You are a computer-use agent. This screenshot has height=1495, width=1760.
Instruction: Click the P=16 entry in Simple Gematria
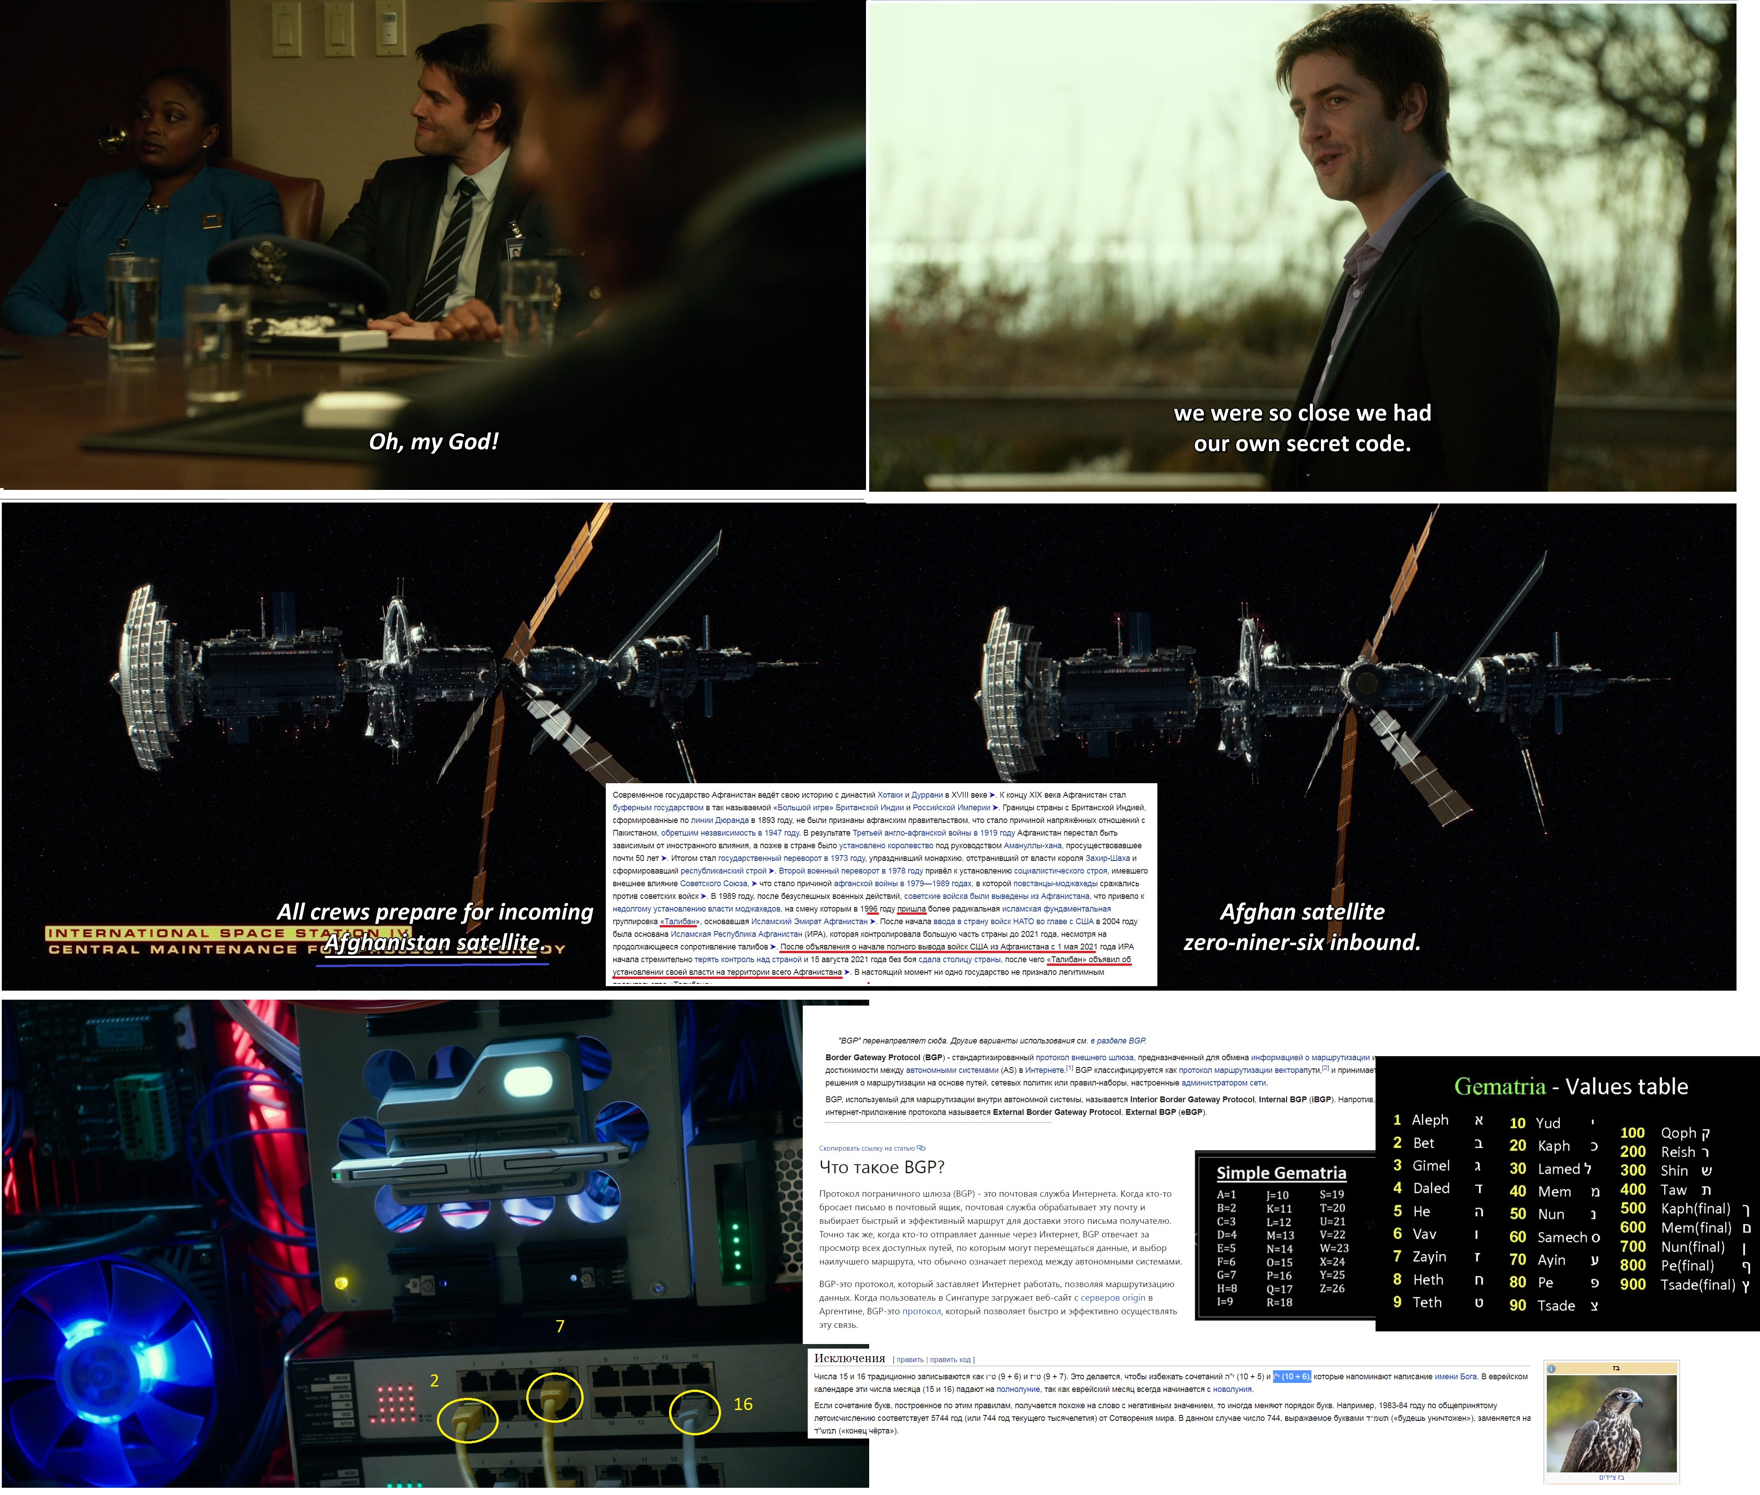point(1279,1276)
